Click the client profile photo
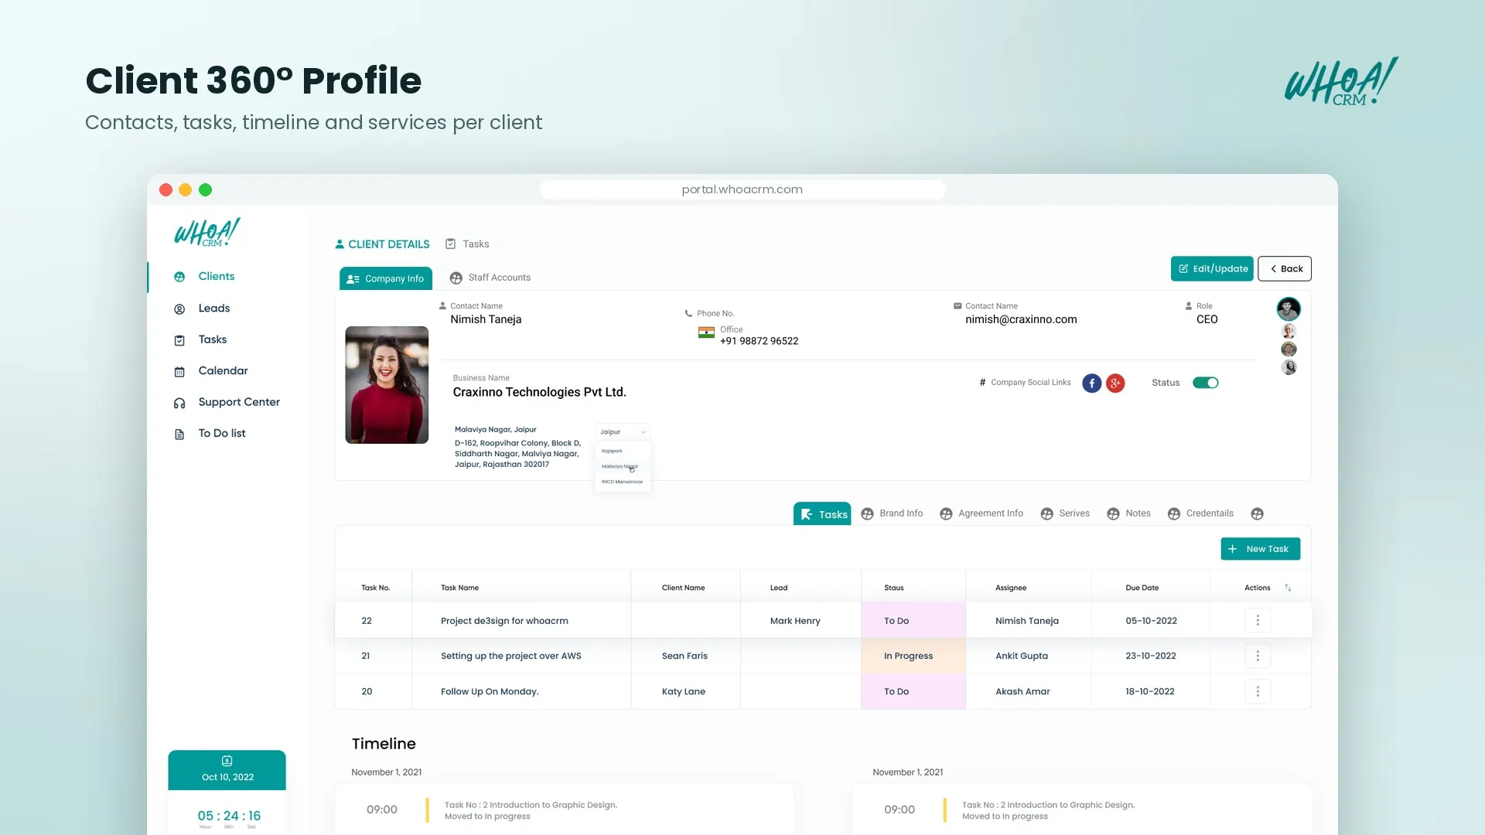Viewport: 1485px width, 835px height. (387, 385)
